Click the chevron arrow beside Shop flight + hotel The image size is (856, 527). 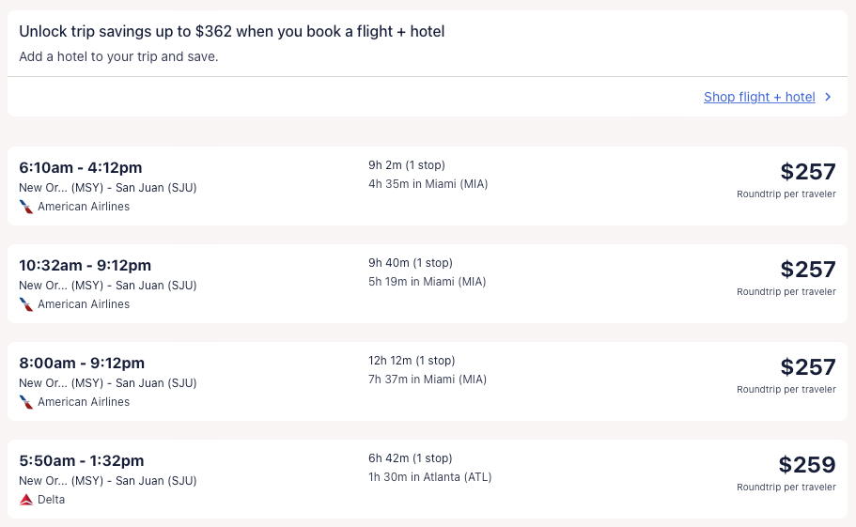coord(828,97)
